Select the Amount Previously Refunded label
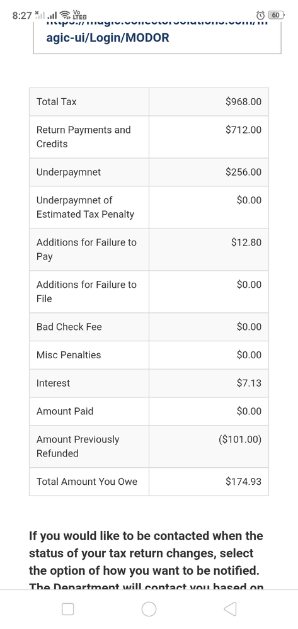 pos(77,446)
